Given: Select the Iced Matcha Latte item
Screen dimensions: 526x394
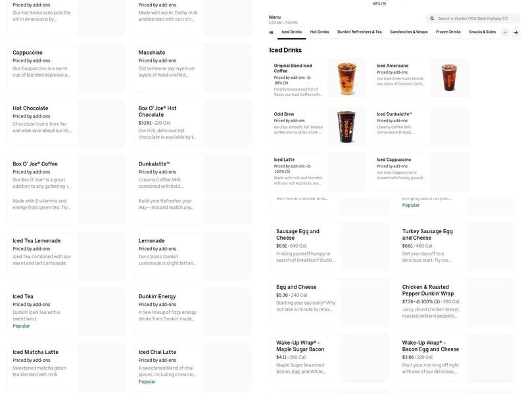Looking at the screenshot, I should [x=66, y=368].
